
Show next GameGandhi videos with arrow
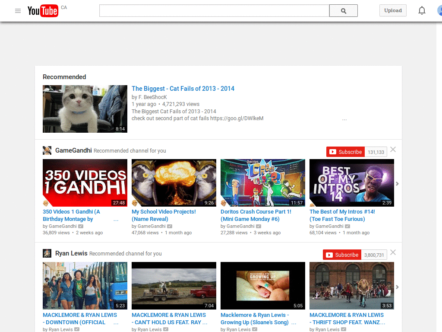click(x=397, y=184)
